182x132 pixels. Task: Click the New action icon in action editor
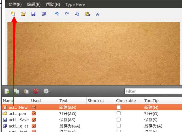[x=7, y=91]
